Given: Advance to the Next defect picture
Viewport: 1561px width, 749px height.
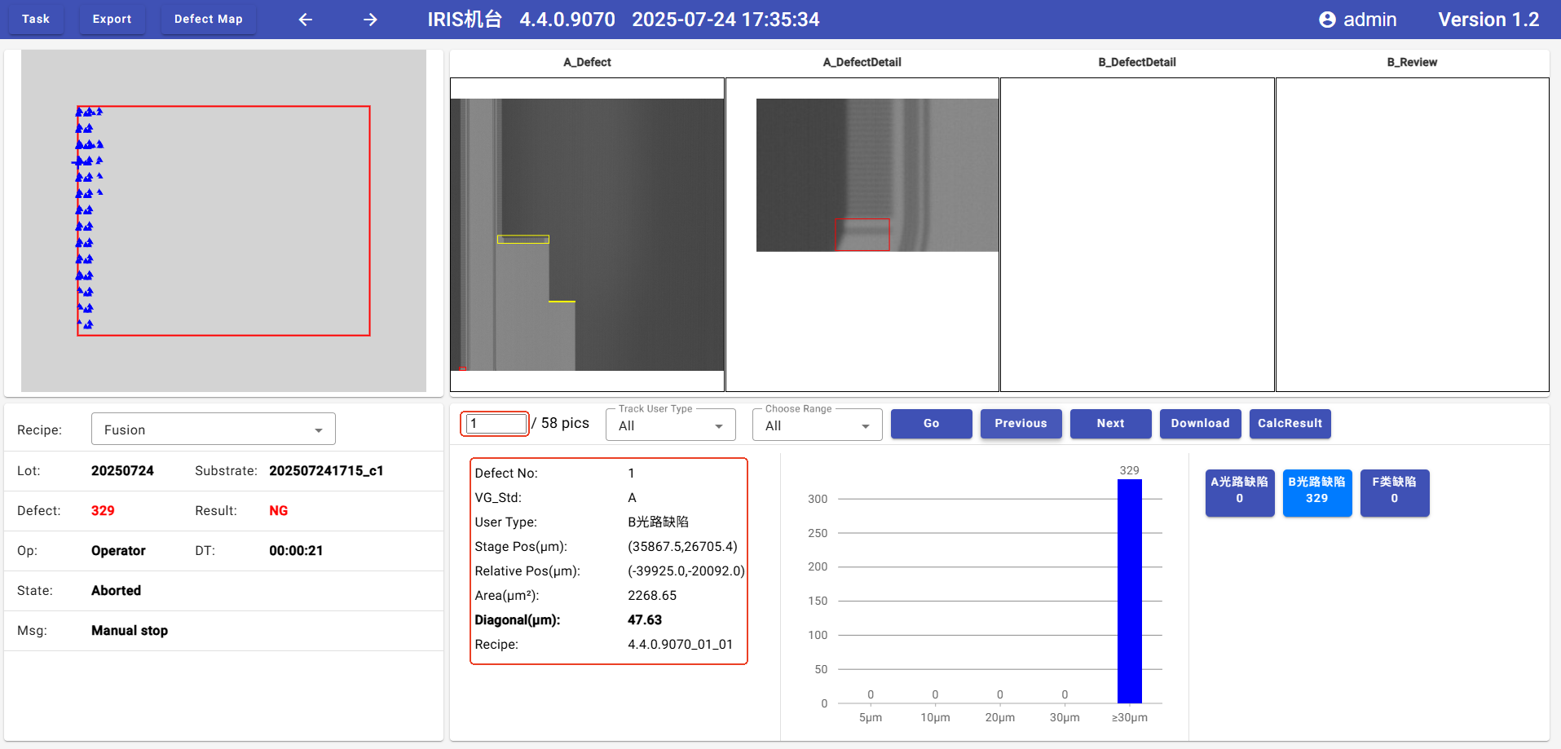Looking at the screenshot, I should (1110, 424).
